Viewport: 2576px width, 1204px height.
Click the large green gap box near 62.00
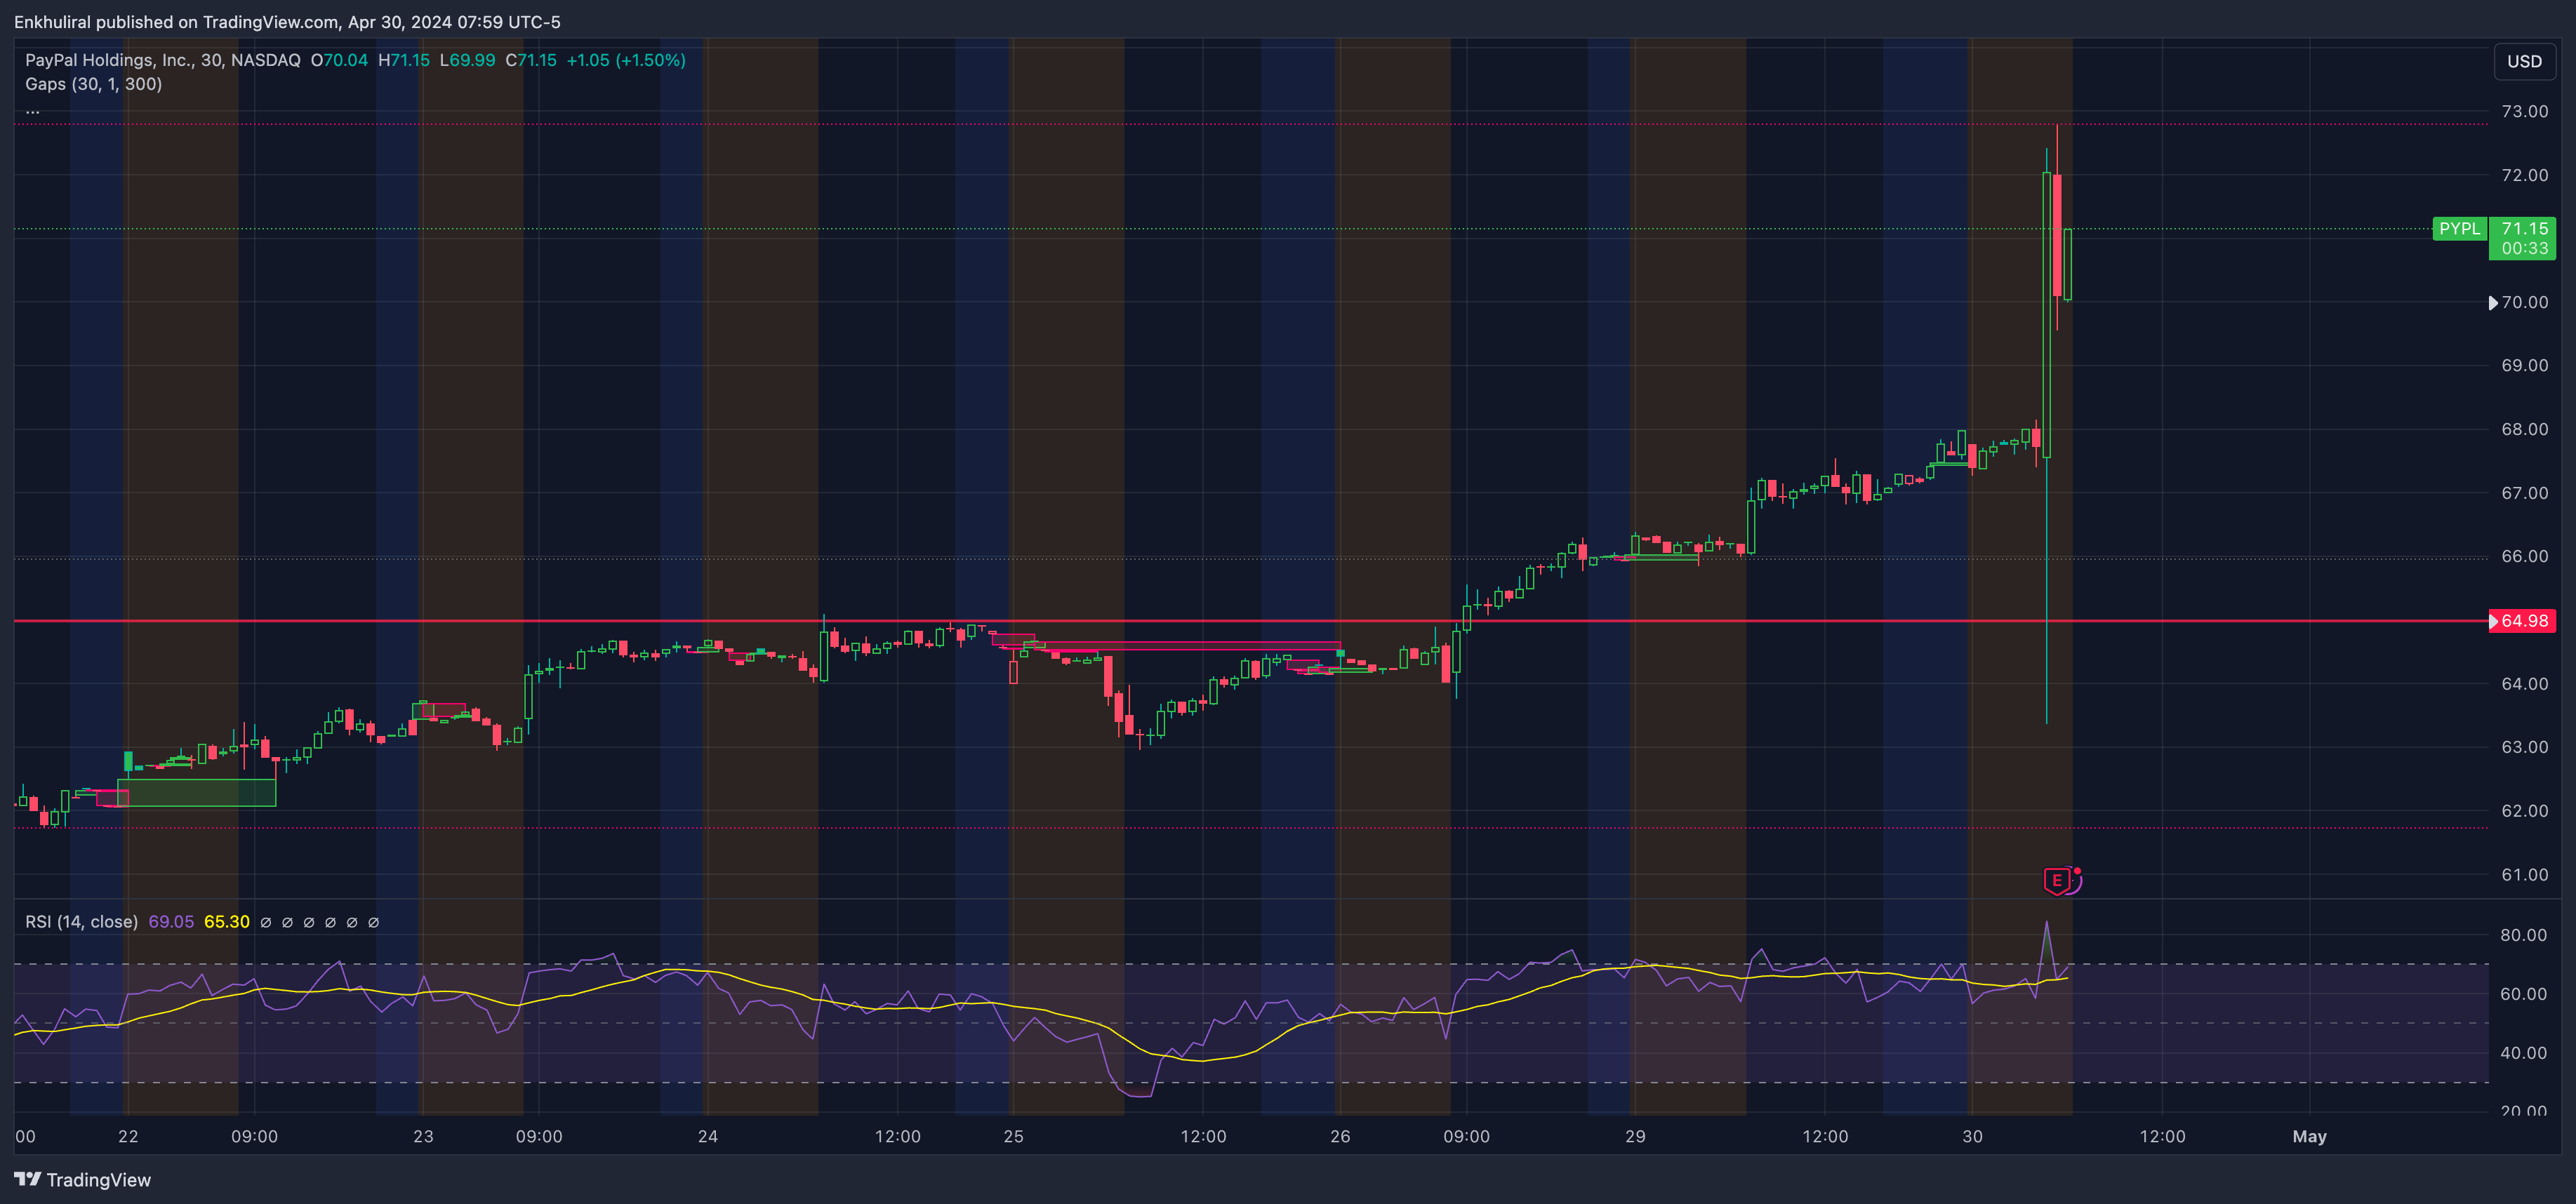pyautogui.click(x=196, y=792)
